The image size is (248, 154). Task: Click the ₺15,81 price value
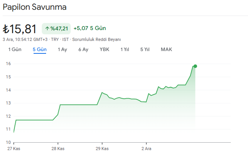point(20,29)
